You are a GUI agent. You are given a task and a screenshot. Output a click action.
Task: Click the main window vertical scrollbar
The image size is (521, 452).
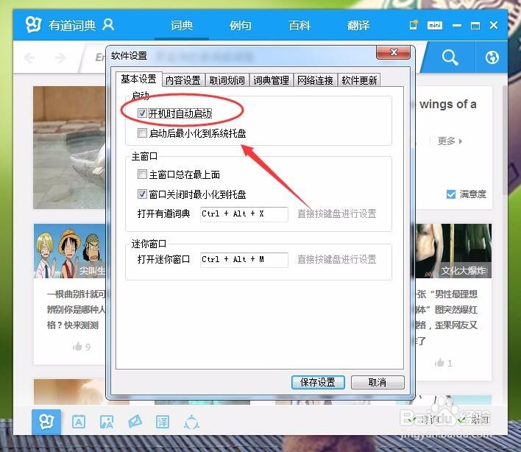pos(506,140)
